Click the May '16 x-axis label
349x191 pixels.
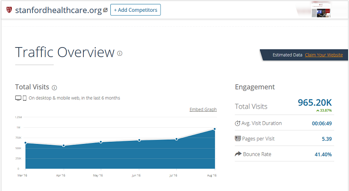click(98, 175)
